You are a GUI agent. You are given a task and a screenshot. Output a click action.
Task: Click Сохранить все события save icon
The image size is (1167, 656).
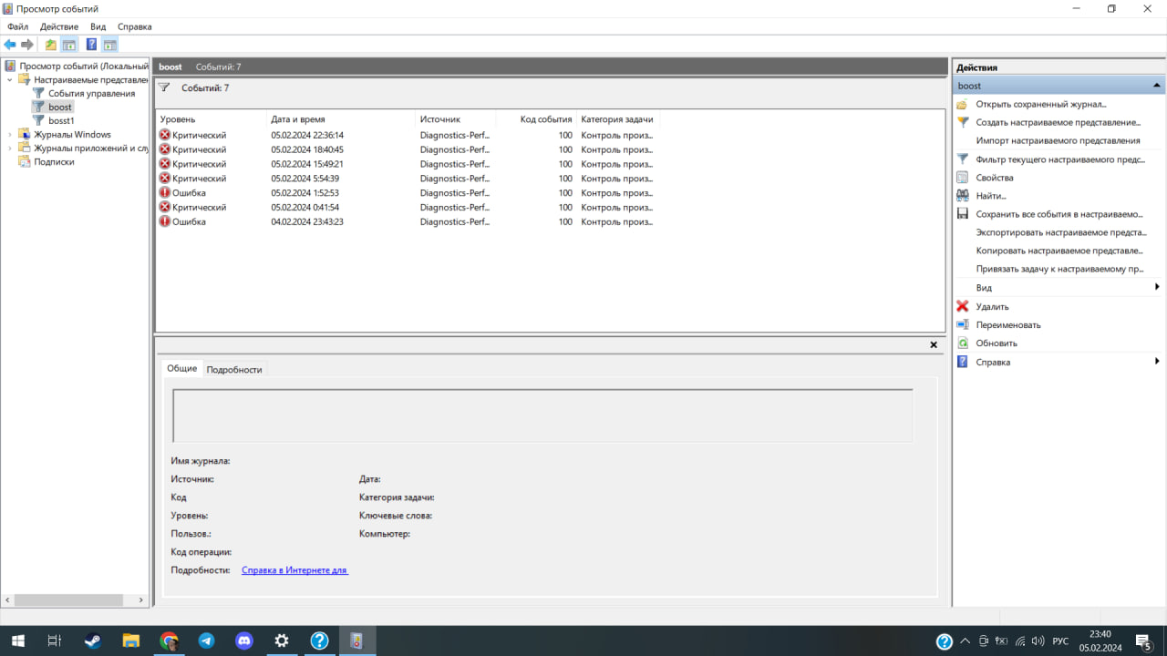point(962,214)
